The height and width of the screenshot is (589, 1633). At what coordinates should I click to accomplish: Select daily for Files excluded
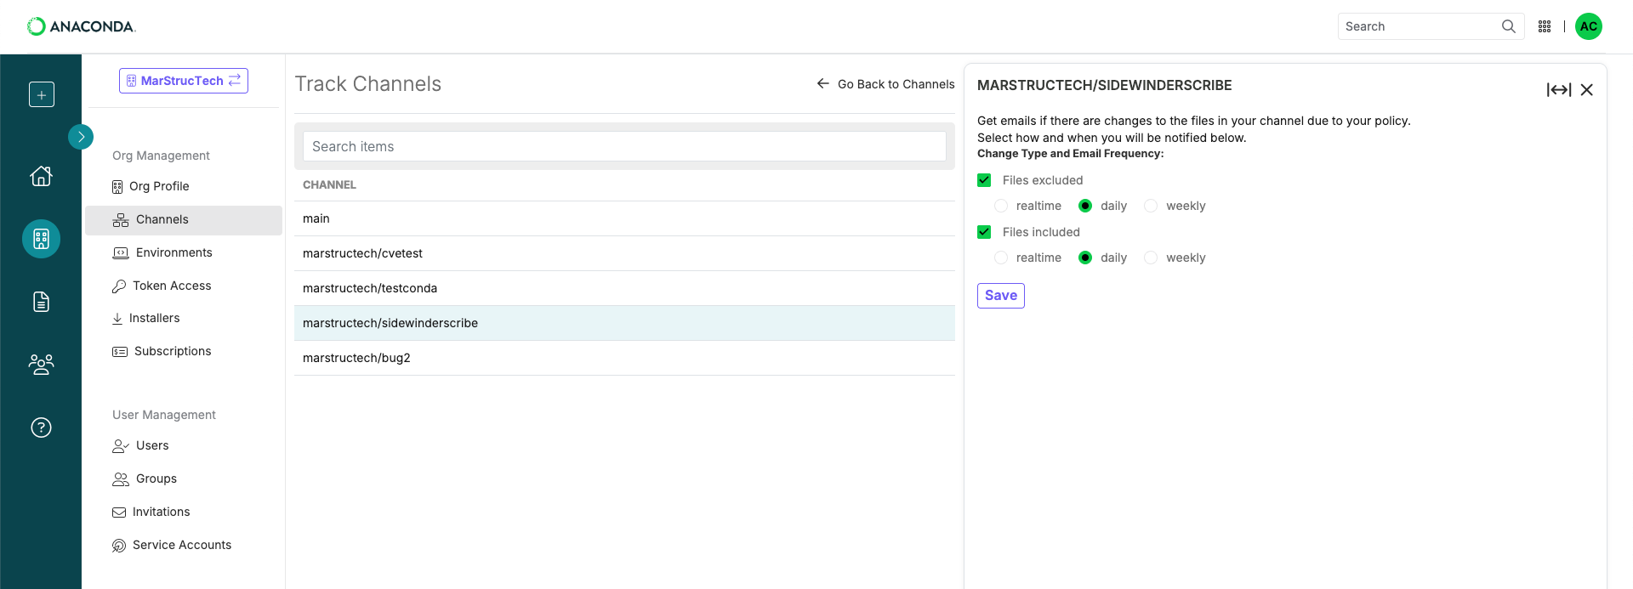click(1085, 206)
